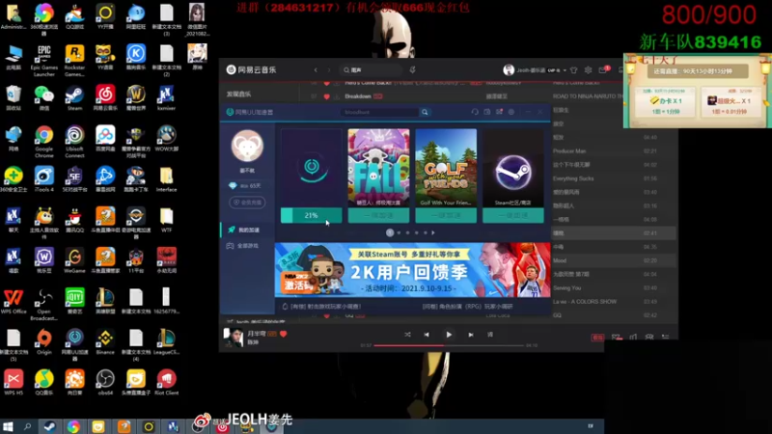Seek on the song playback progress bar
The height and width of the screenshot is (434, 772).
pyautogui.click(x=449, y=345)
